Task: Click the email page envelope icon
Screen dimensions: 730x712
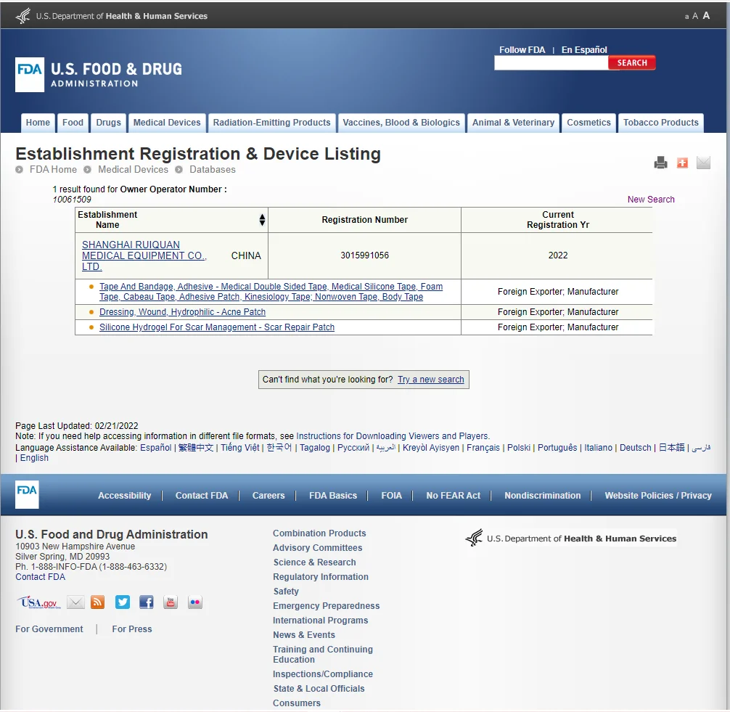Action: tap(703, 163)
